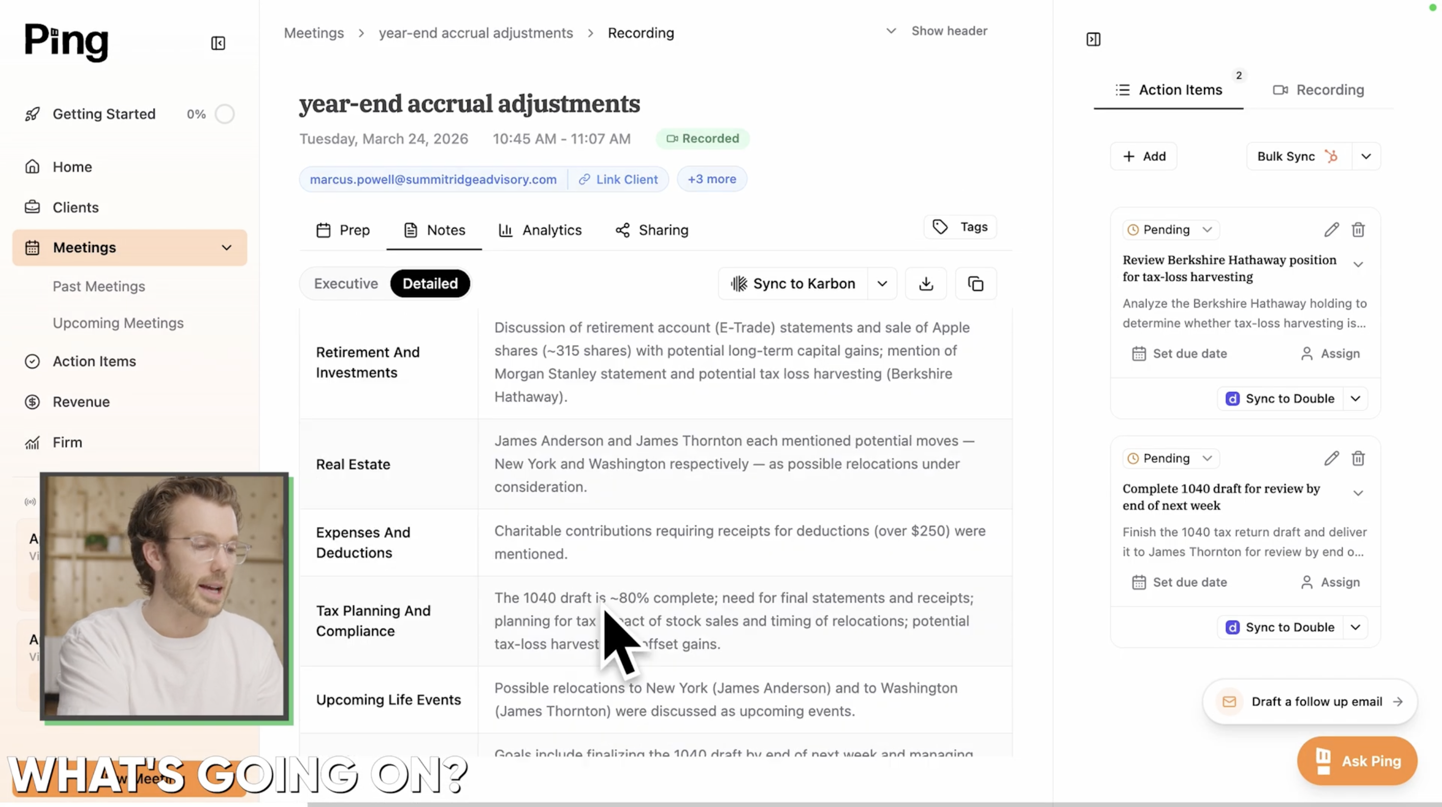Screen dimensions: 1442x807
Task: Switch to the Recording panel tab
Action: coord(1318,90)
